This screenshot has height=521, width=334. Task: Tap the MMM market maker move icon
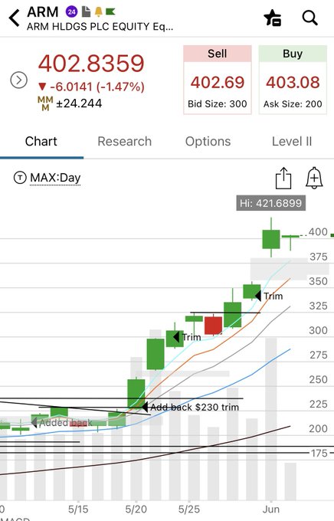(x=45, y=103)
